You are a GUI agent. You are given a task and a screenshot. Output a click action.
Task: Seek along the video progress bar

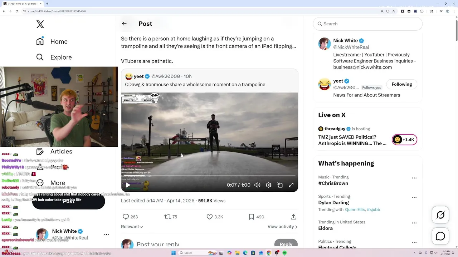210,176
